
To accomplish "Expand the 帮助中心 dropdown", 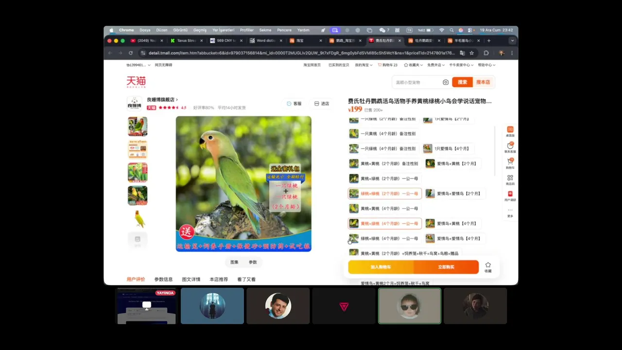I will pyautogui.click(x=486, y=65).
